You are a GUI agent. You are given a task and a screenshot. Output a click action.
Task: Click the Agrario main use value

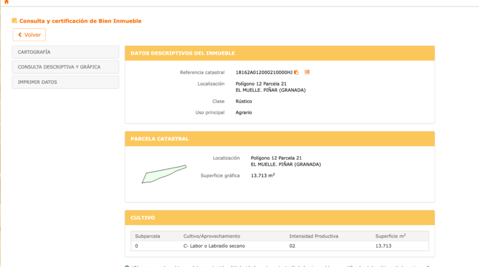[x=244, y=112]
